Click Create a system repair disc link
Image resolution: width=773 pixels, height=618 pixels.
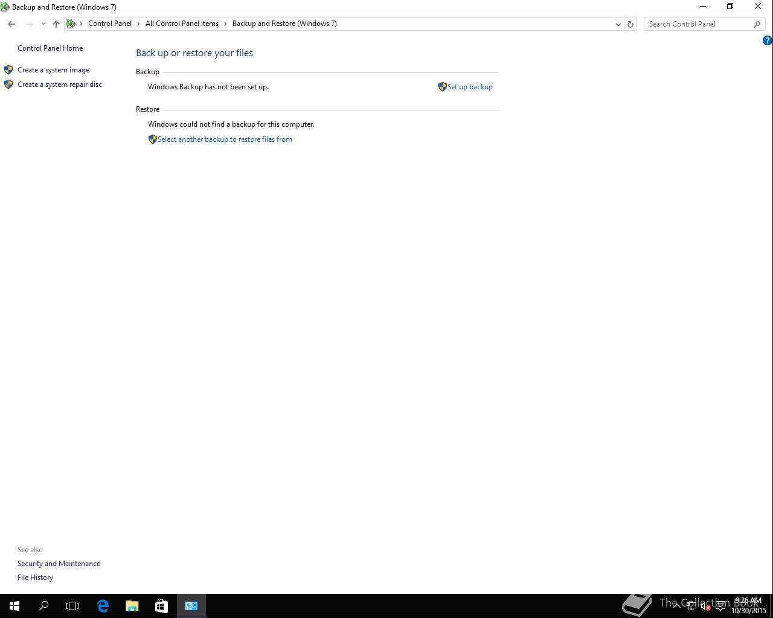point(60,84)
